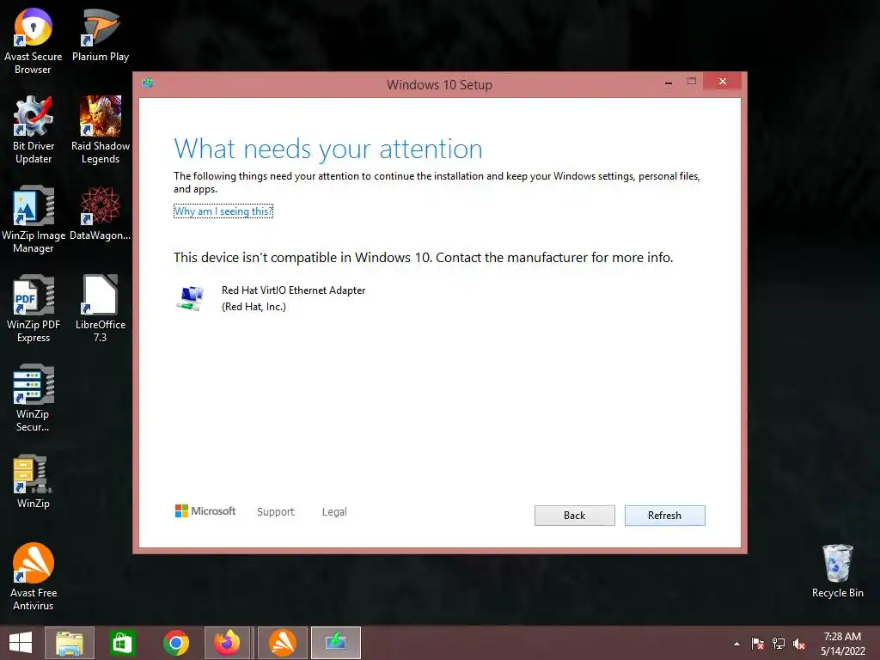The image size is (880, 660).
Task: Click the Back button
Action: [x=575, y=516]
